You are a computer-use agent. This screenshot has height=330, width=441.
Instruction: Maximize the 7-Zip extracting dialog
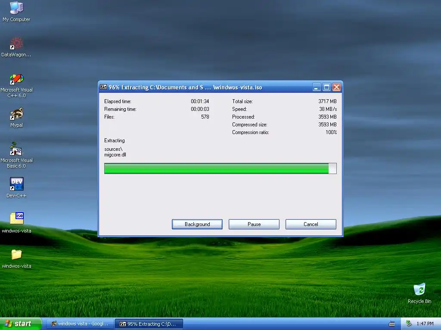coord(326,87)
